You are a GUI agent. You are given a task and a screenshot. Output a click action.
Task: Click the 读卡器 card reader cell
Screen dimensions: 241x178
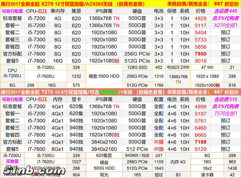click(x=207, y=175)
